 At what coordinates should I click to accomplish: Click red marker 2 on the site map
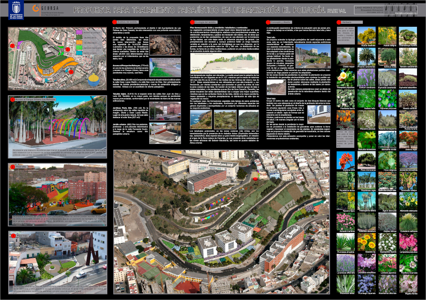pos(68,49)
